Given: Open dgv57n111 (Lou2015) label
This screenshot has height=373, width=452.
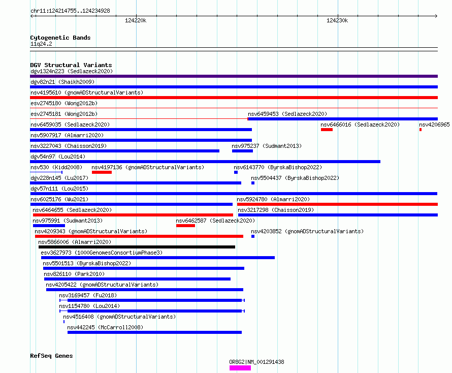Looking at the screenshot, I should pyautogui.click(x=59, y=189).
